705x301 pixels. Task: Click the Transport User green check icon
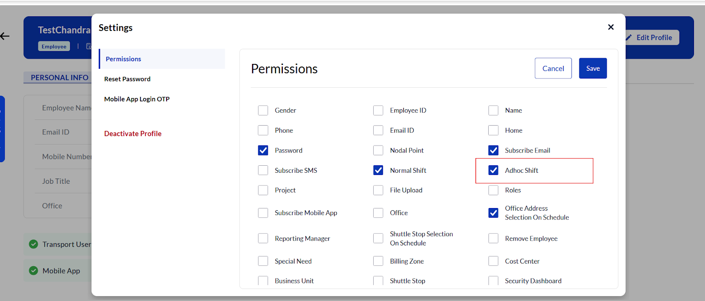tap(33, 244)
